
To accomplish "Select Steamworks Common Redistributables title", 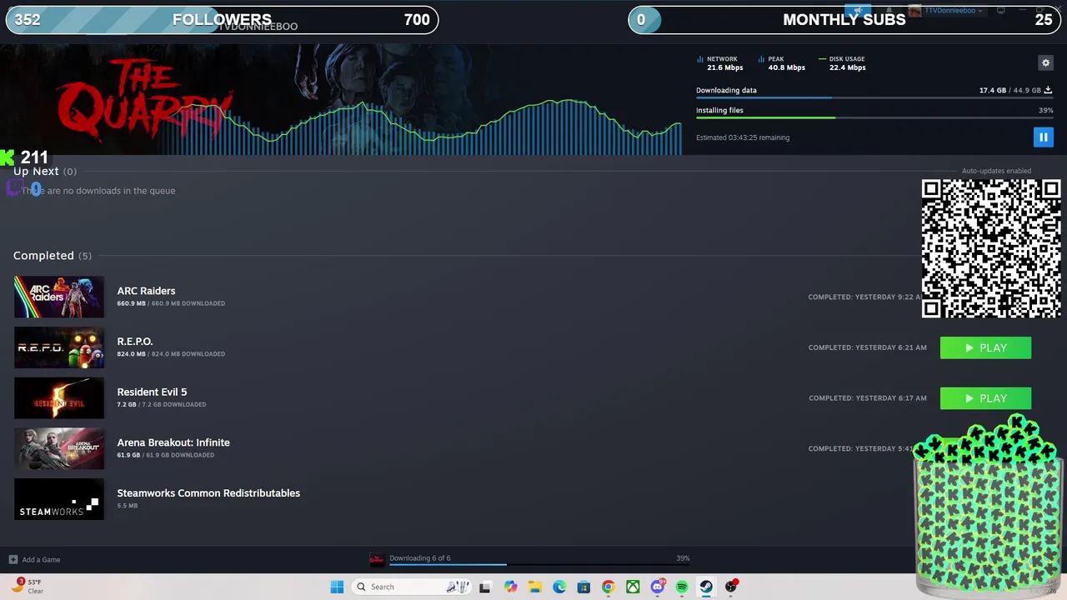I will pyautogui.click(x=208, y=493).
